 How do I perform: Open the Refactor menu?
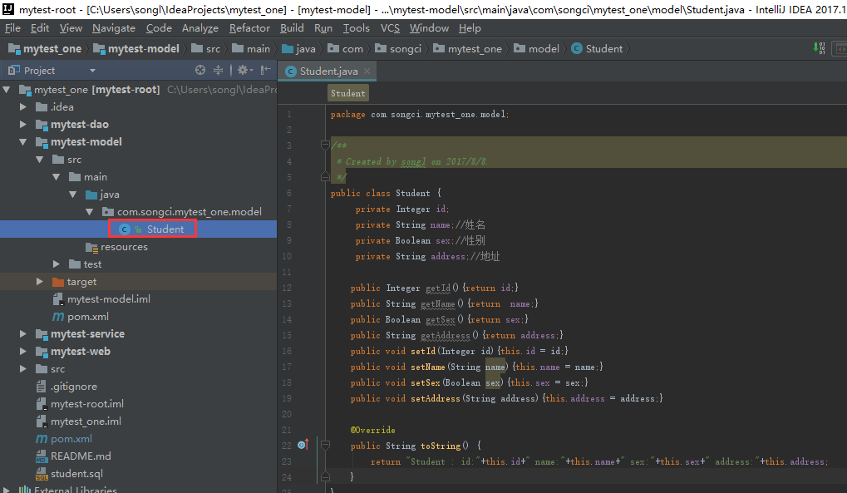click(249, 28)
